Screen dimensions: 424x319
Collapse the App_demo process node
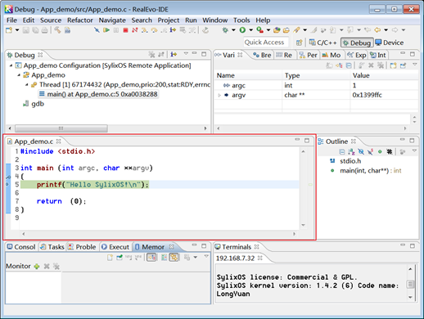[x=19, y=75]
